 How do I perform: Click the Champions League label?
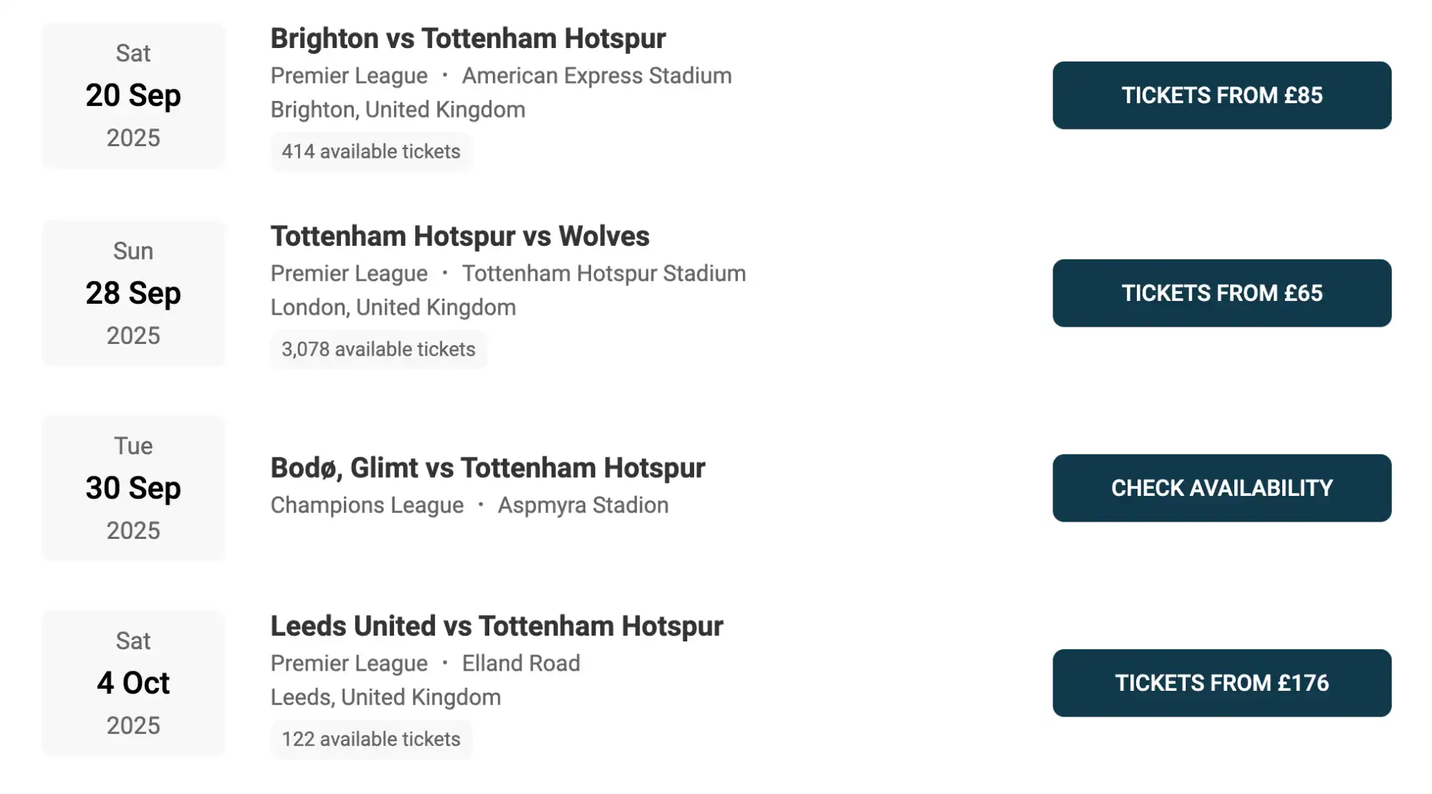point(366,504)
